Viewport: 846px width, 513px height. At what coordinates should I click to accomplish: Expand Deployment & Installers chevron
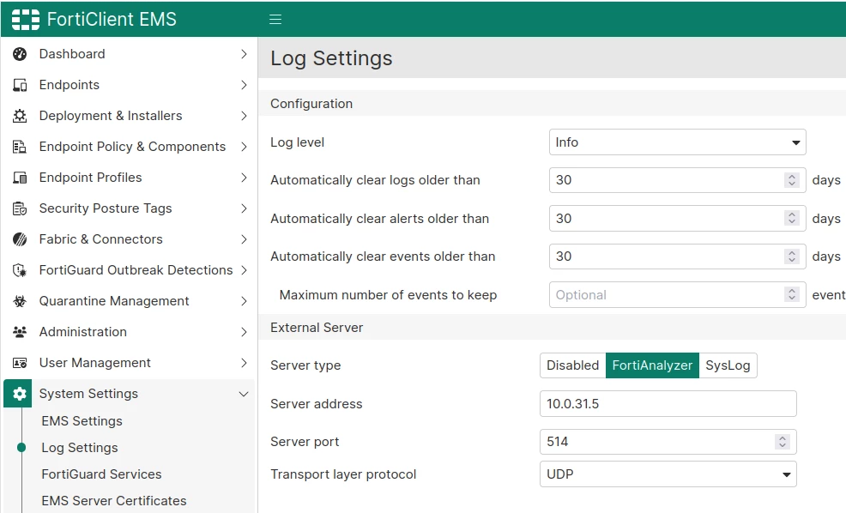[x=244, y=116]
